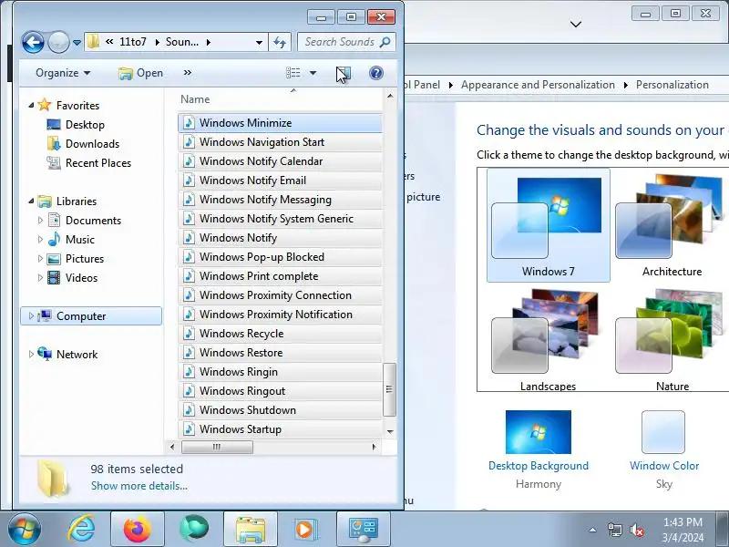Select Windows Proximity Notification file
729x547 pixels.
(x=280, y=315)
